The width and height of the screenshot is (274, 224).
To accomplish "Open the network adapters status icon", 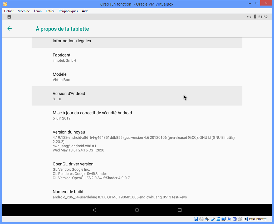I will [x=207, y=219].
